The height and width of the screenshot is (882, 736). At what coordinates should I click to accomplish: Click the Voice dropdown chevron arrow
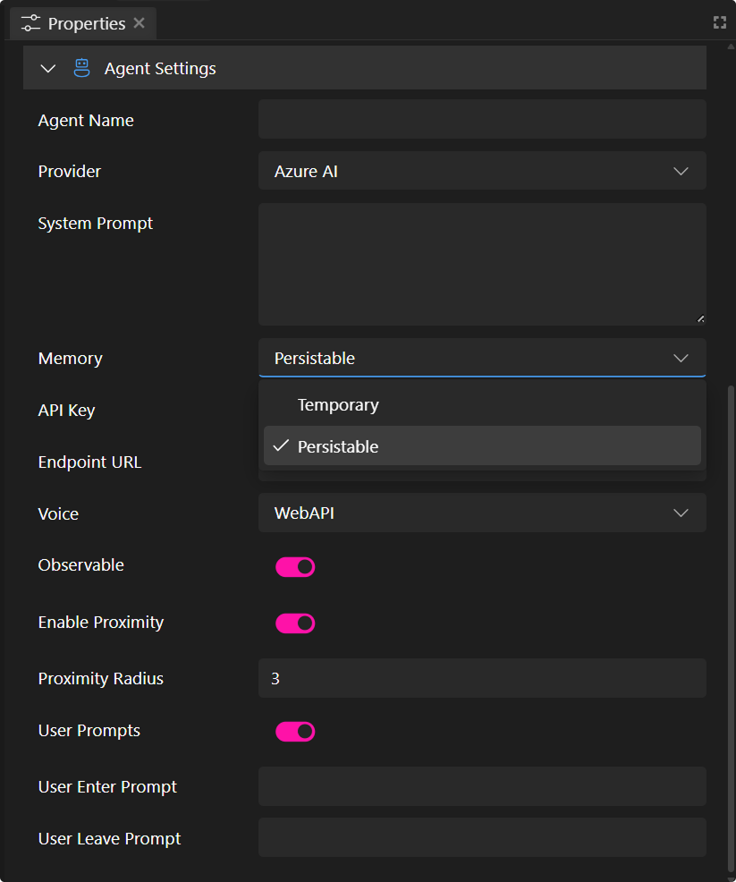click(681, 513)
